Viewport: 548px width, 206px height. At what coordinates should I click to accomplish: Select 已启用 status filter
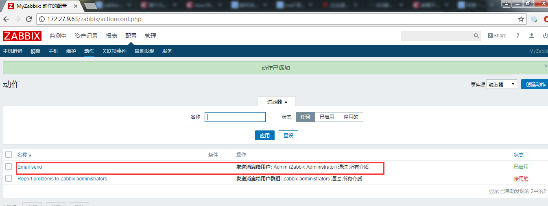pos(327,117)
